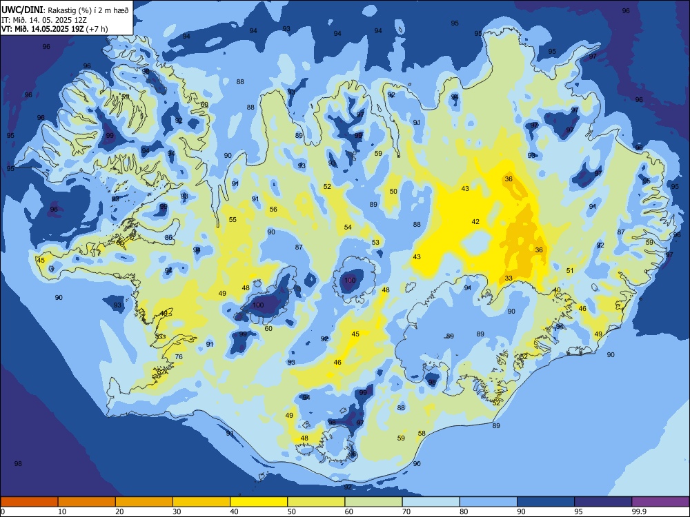
Task: Click the pale yellow 50–60 legend swatch
Action: click(x=316, y=502)
